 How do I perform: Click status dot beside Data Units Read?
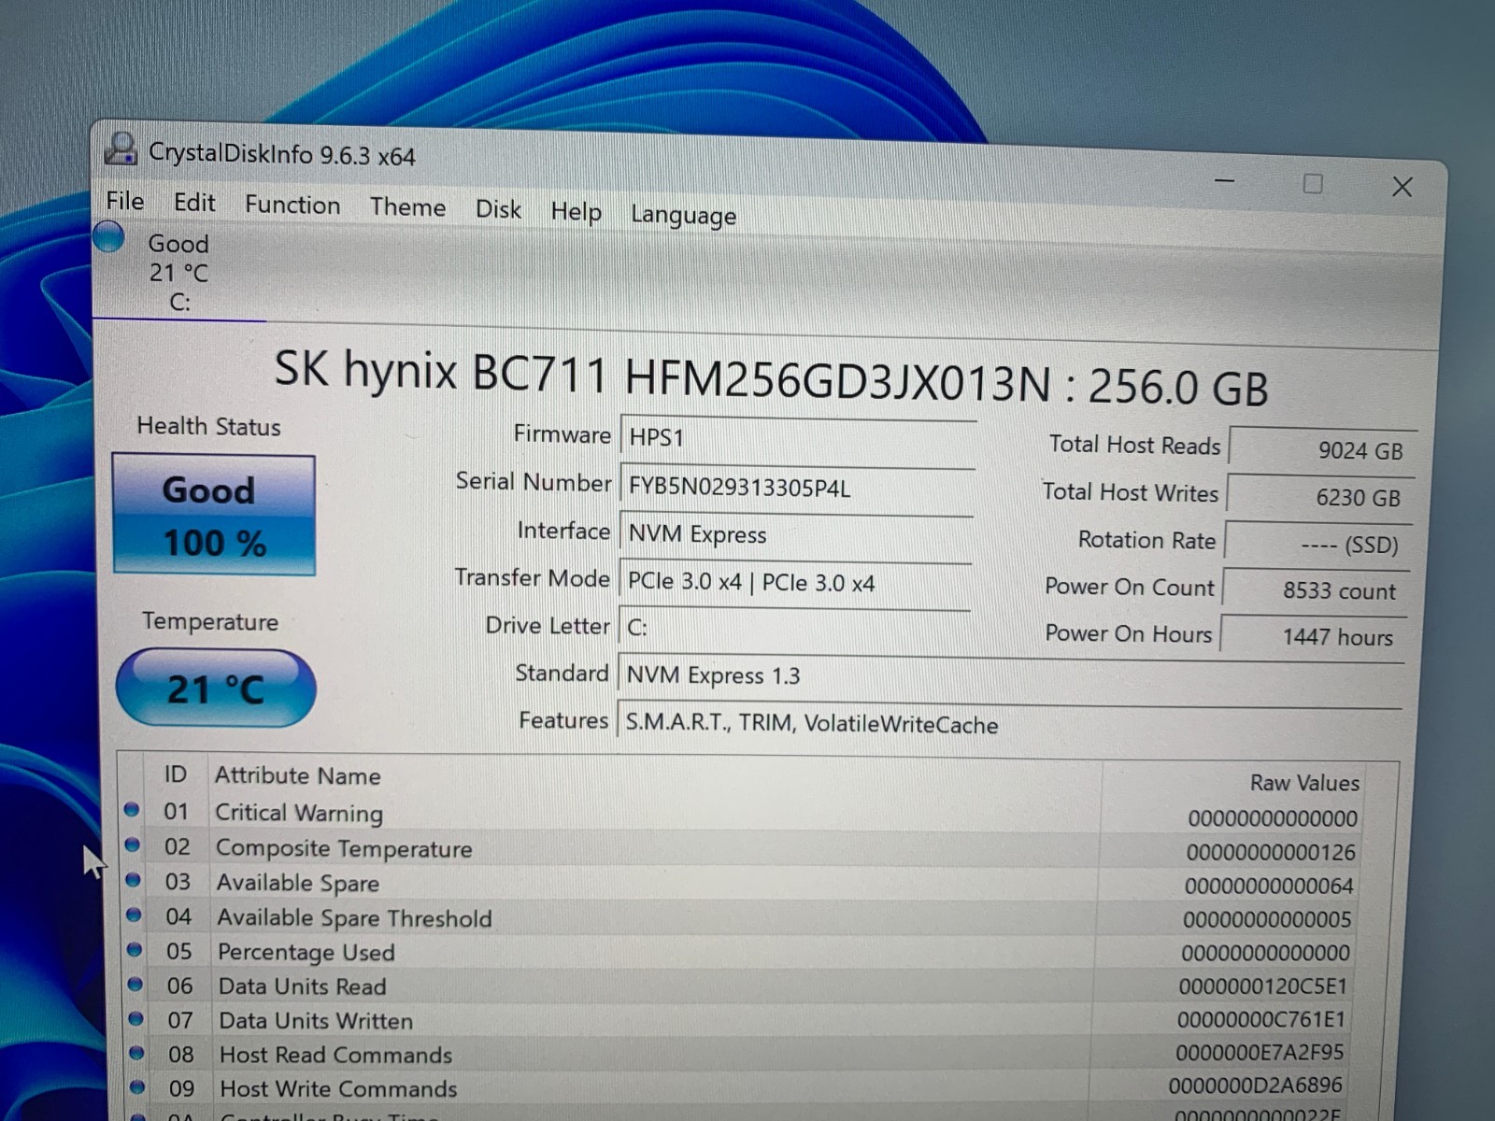[136, 984]
